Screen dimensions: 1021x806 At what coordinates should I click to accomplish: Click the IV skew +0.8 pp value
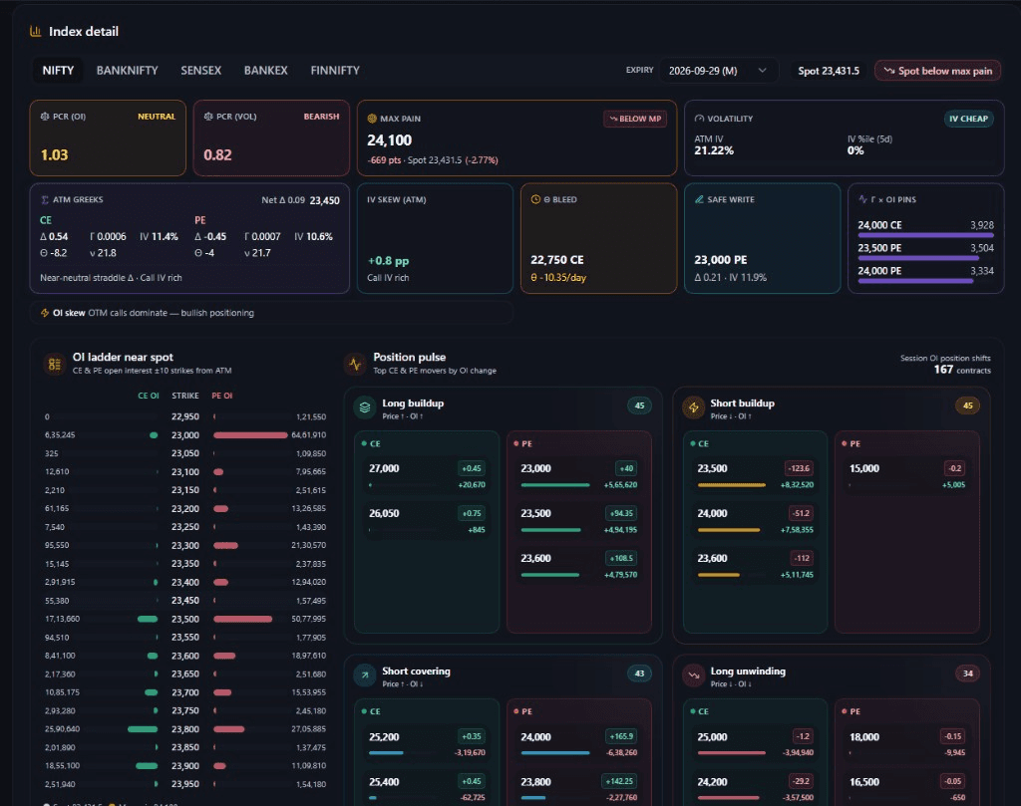(x=388, y=260)
